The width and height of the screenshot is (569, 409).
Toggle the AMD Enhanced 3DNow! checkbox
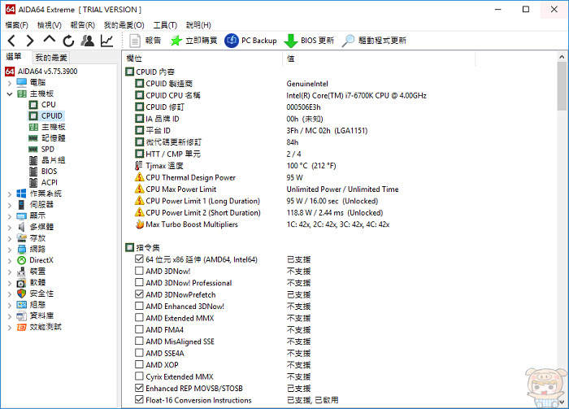click(139, 306)
